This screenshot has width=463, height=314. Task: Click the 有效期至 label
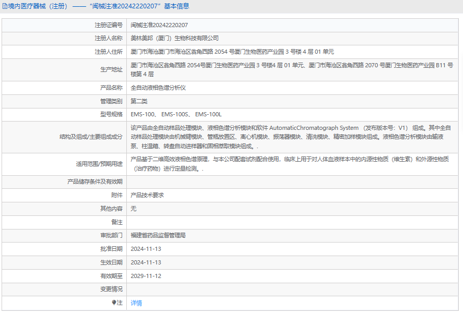(111, 276)
